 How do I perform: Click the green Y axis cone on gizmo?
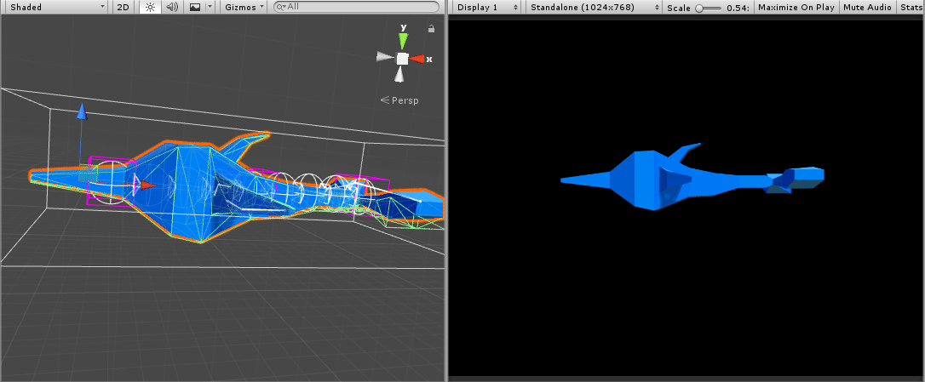[403, 41]
